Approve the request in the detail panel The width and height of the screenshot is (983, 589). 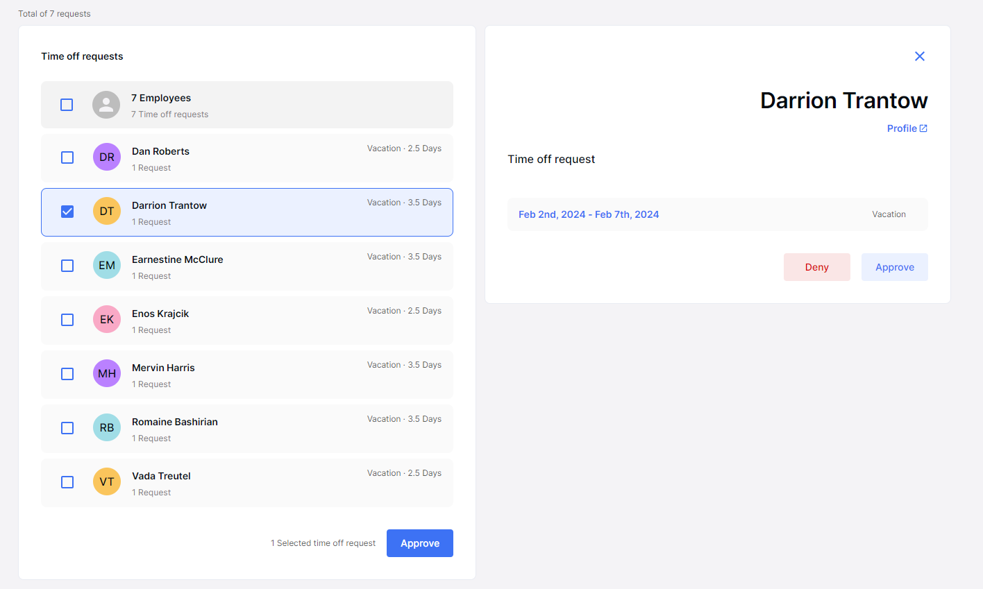pos(895,266)
